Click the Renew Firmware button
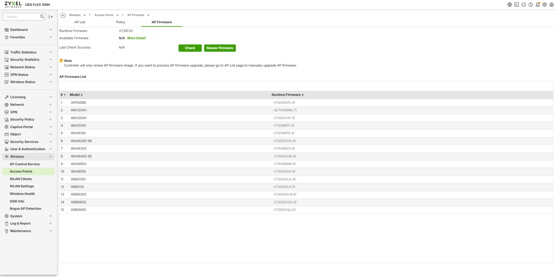 (220, 48)
